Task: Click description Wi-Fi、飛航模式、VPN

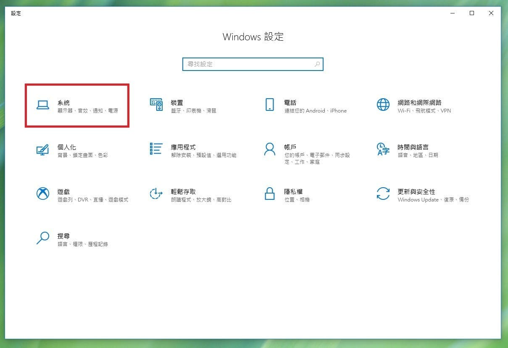Action: pos(424,111)
